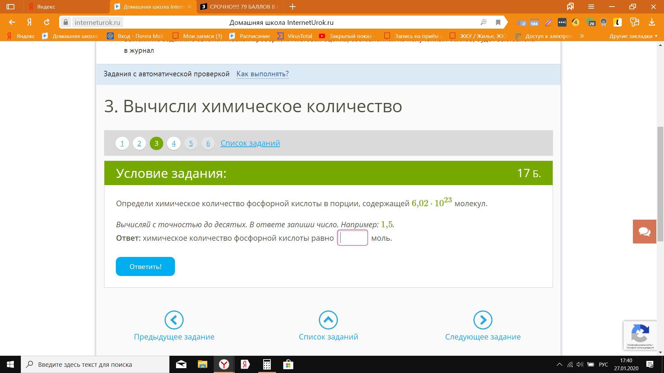Open the 'Список заданий' link beside task numbers
664x373 pixels.
pos(250,143)
